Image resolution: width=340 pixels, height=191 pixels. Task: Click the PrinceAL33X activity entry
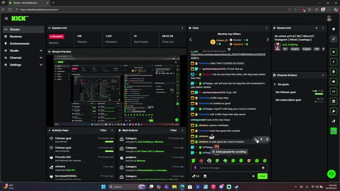point(82,159)
